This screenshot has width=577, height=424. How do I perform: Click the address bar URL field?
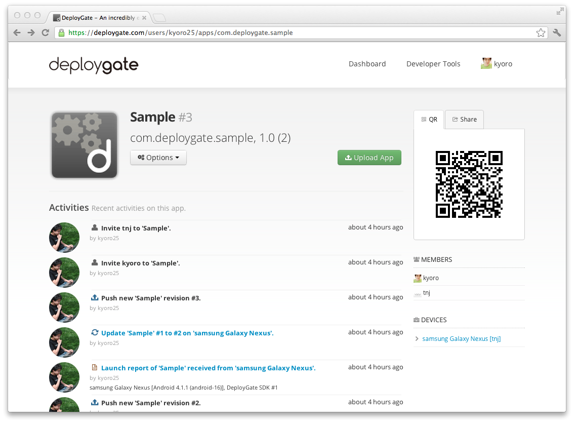(301, 33)
